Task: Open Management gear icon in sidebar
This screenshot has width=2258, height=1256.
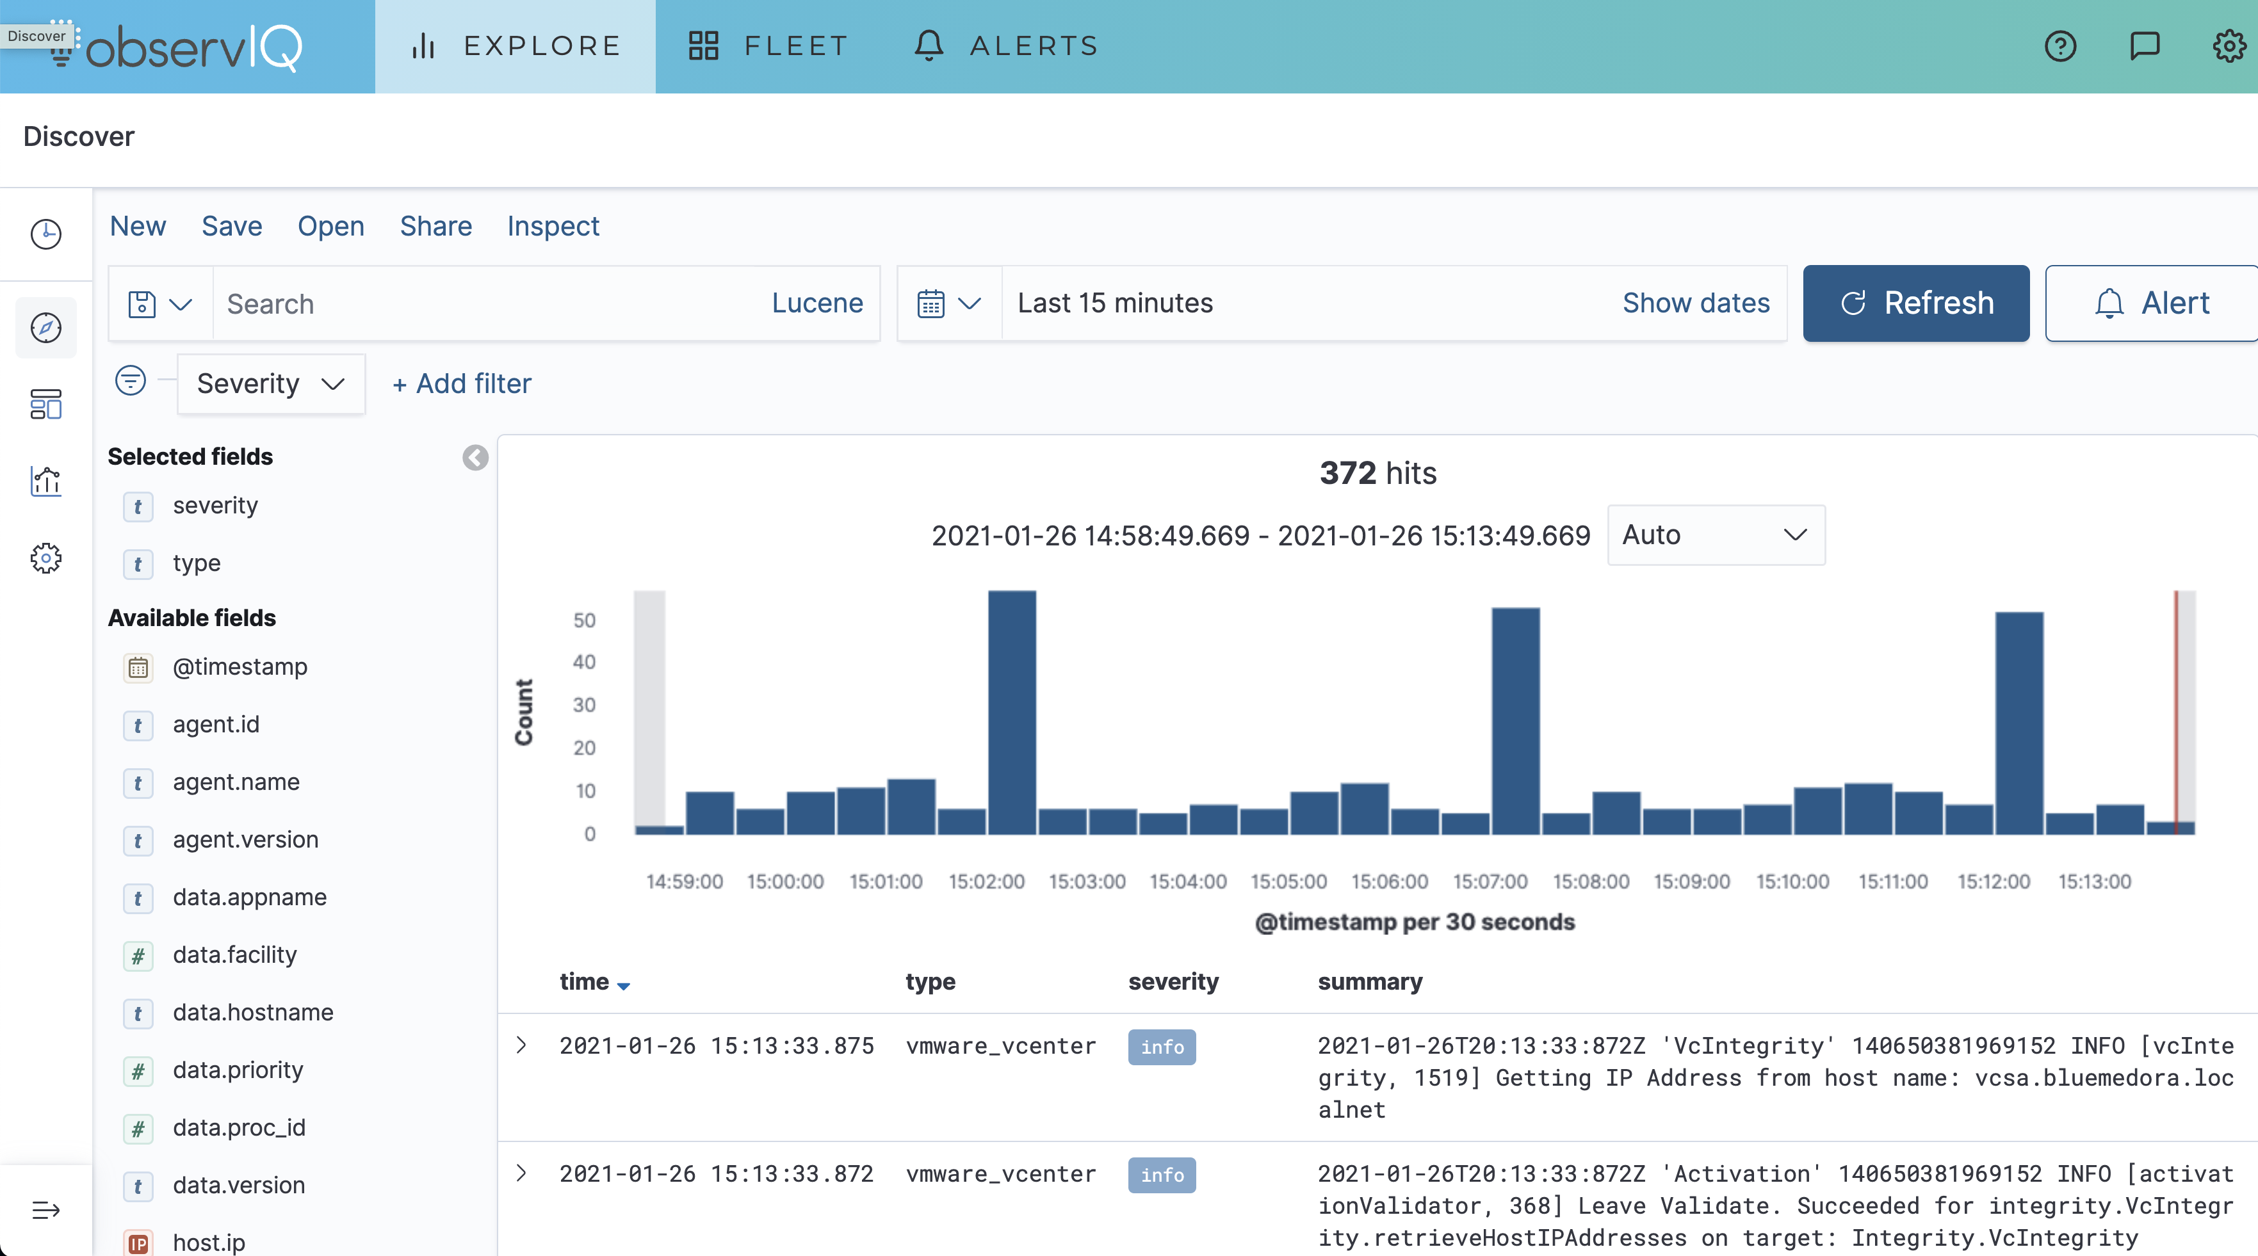Action: tap(45, 558)
